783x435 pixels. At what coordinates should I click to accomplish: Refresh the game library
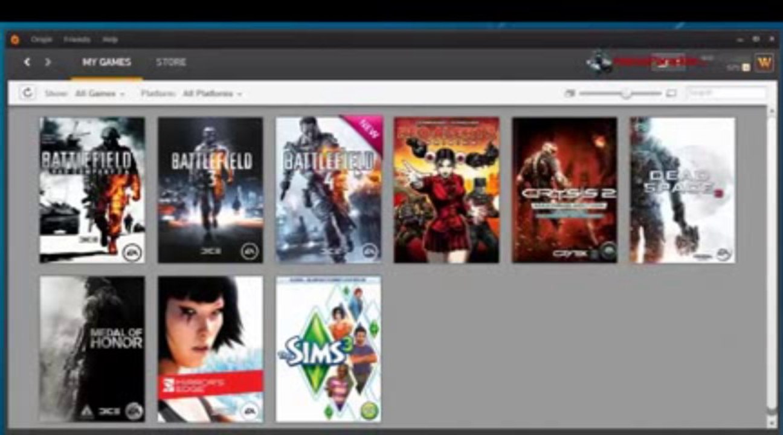point(27,93)
